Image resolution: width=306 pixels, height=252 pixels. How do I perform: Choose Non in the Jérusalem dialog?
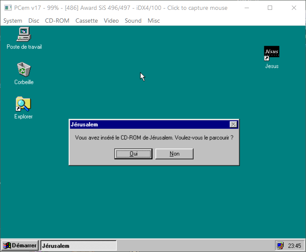[174, 154]
